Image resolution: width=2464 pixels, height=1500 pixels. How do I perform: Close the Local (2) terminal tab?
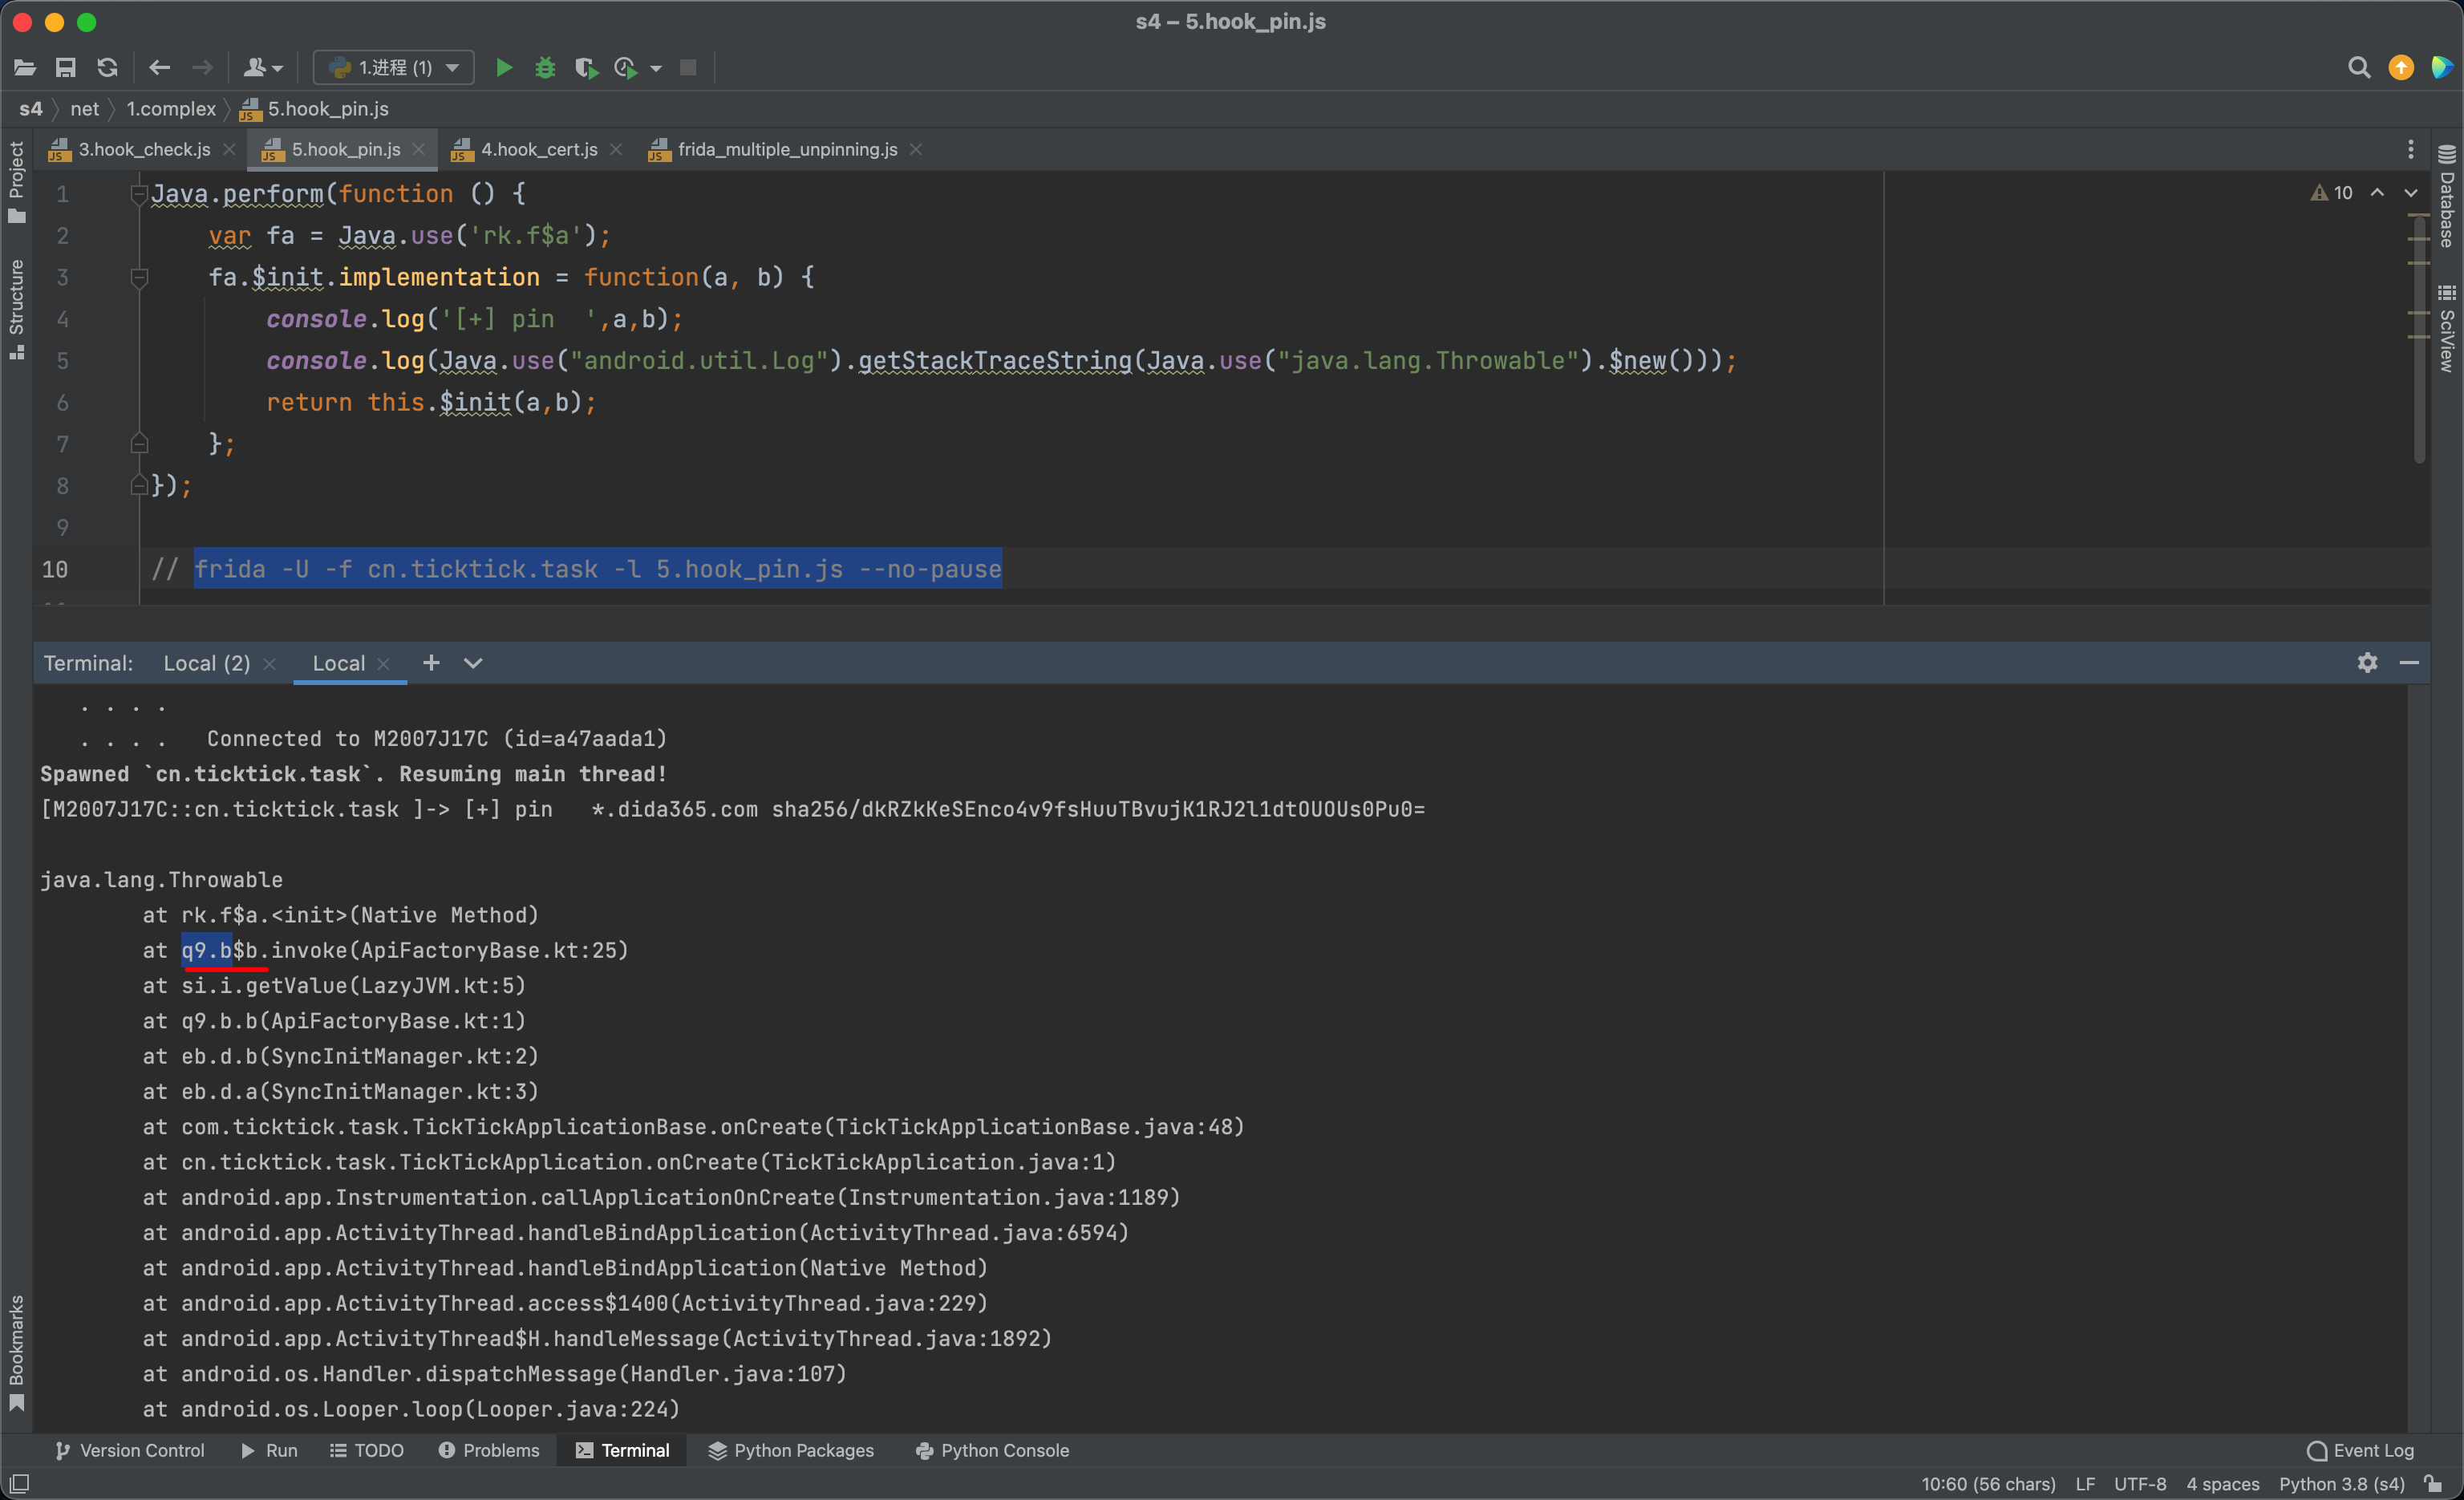pyautogui.click(x=269, y=664)
